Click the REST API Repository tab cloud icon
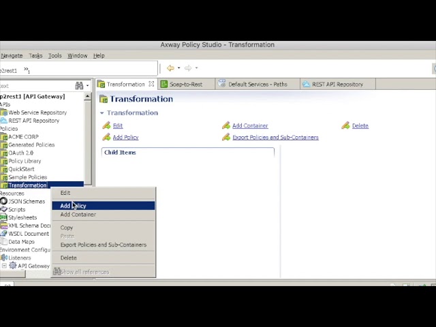 coord(306,84)
